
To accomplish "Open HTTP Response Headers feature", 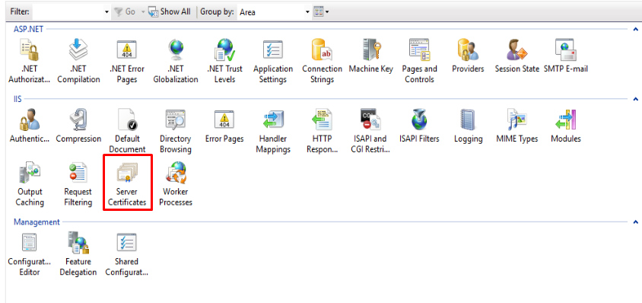I will [x=322, y=131].
